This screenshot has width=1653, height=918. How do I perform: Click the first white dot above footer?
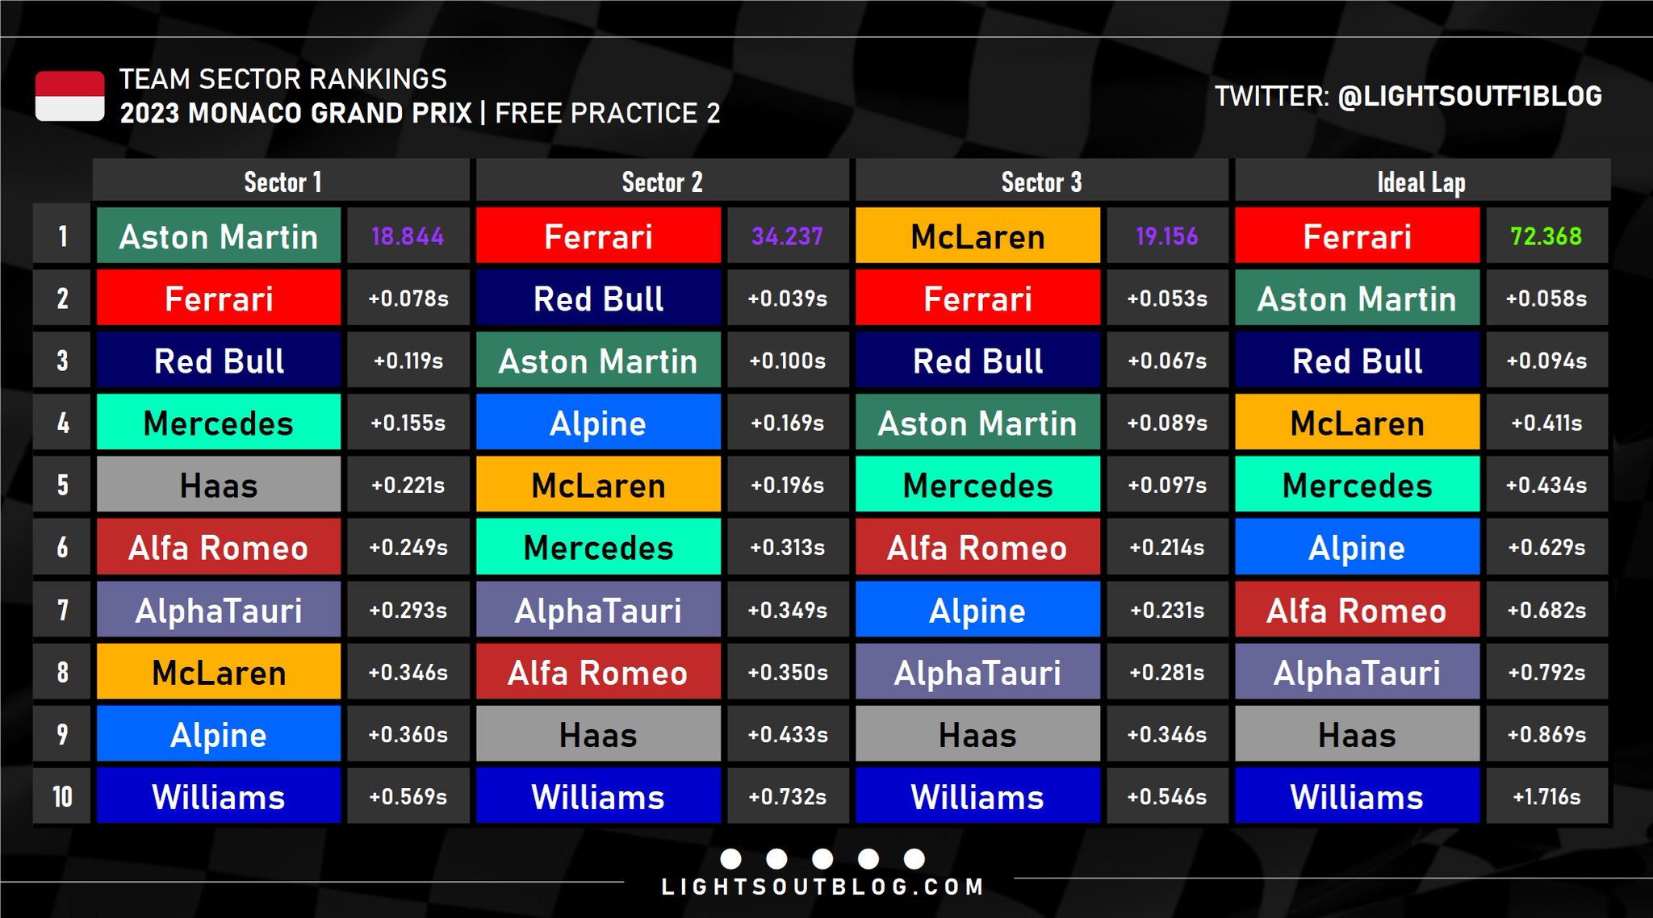point(730,858)
